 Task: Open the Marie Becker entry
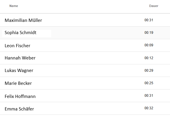pyautogui.click(x=85, y=83)
